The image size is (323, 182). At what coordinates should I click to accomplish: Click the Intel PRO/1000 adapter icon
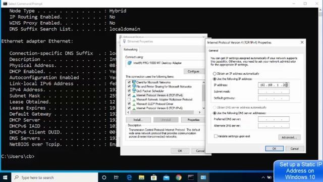129,63
